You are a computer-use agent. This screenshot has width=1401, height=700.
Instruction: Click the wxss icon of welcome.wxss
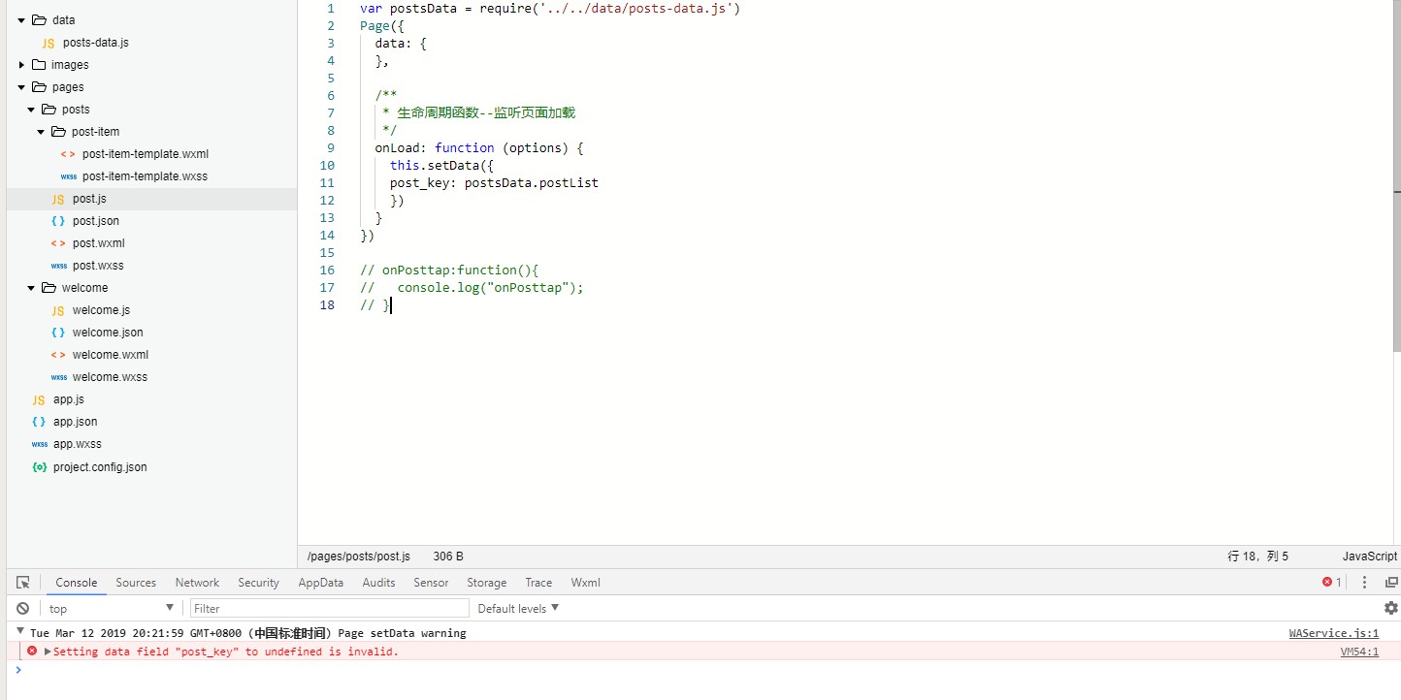pos(58,377)
